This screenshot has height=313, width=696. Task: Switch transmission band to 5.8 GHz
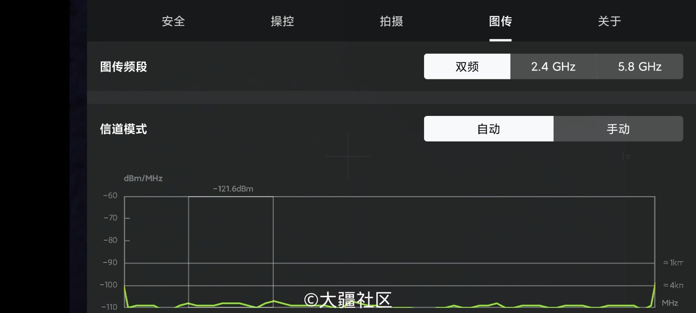pyautogui.click(x=640, y=66)
